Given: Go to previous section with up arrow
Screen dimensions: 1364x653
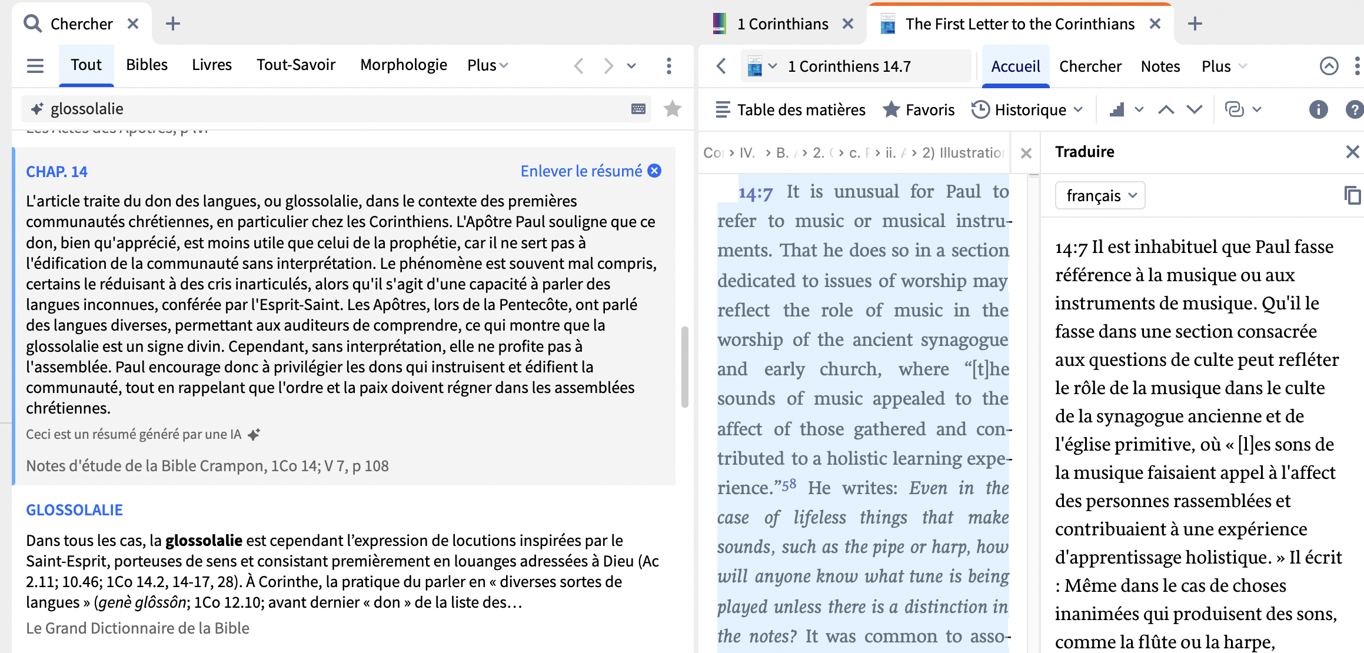Looking at the screenshot, I should point(1166,110).
